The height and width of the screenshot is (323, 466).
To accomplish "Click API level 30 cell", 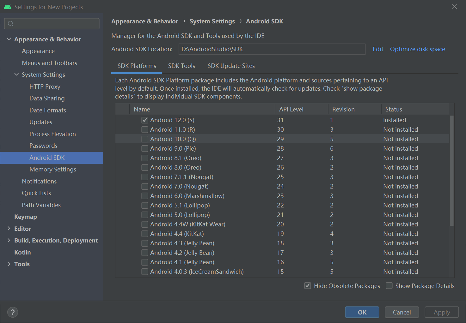I will 280,129.
